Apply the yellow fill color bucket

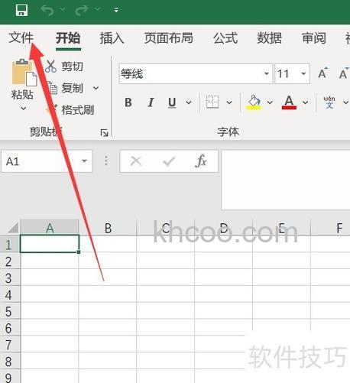tap(254, 102)
